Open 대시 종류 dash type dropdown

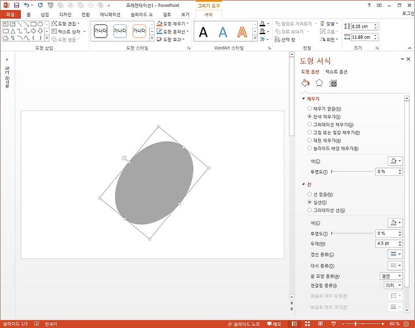395,265
